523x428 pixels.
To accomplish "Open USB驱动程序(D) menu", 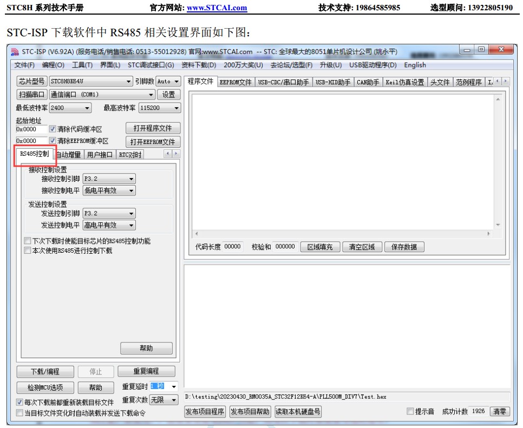I will [x=373, y=65].
